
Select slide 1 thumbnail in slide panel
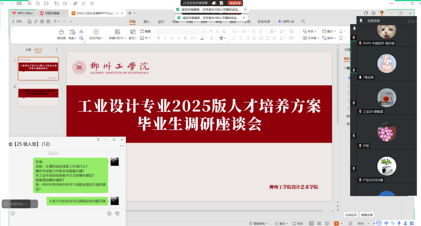coord(38,68)
